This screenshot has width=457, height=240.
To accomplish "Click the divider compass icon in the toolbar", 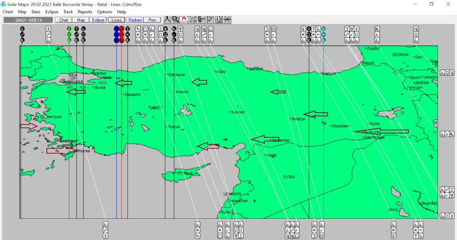I will (x=167, y=20).
